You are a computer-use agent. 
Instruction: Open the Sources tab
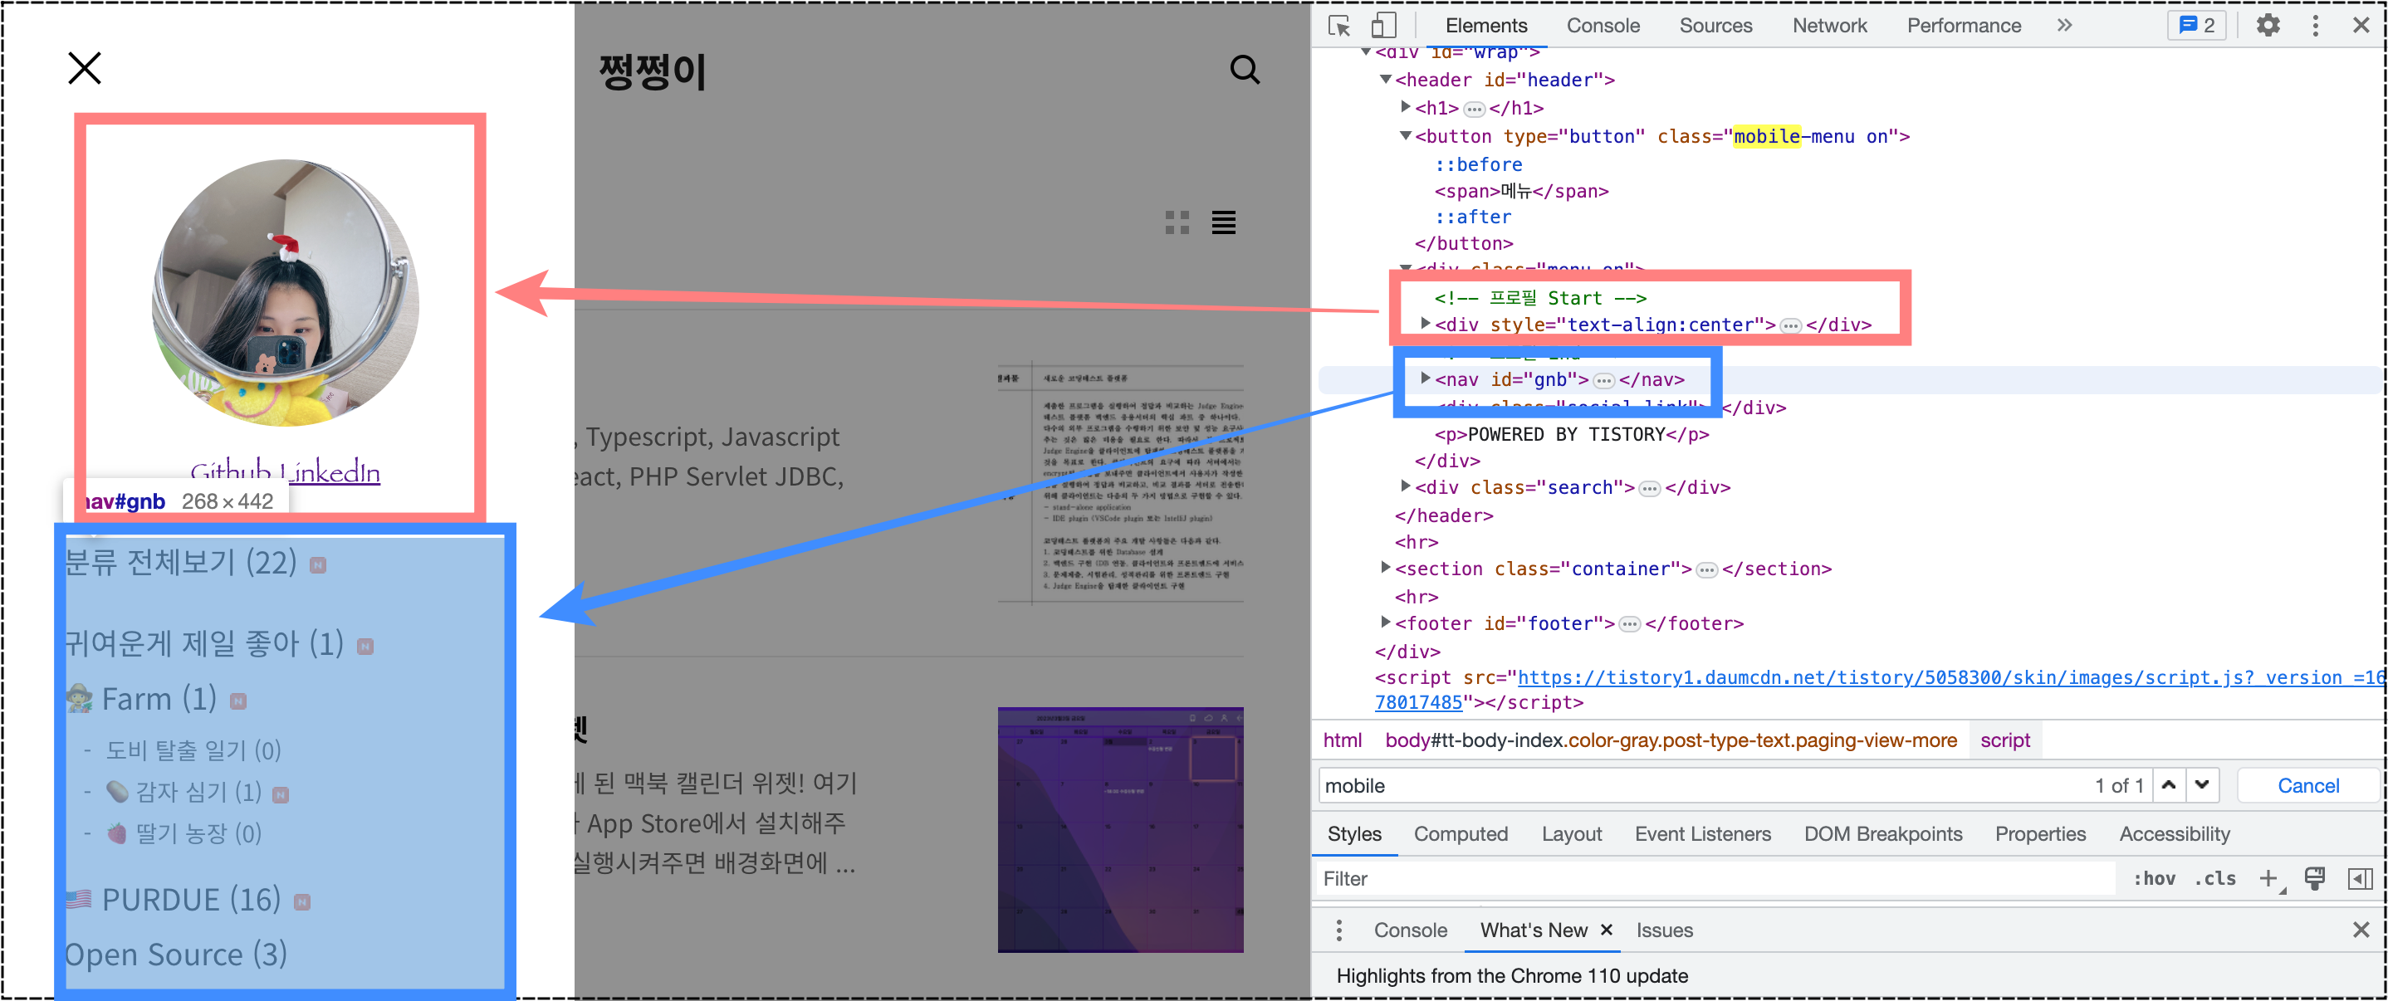tap(1715, 25)
